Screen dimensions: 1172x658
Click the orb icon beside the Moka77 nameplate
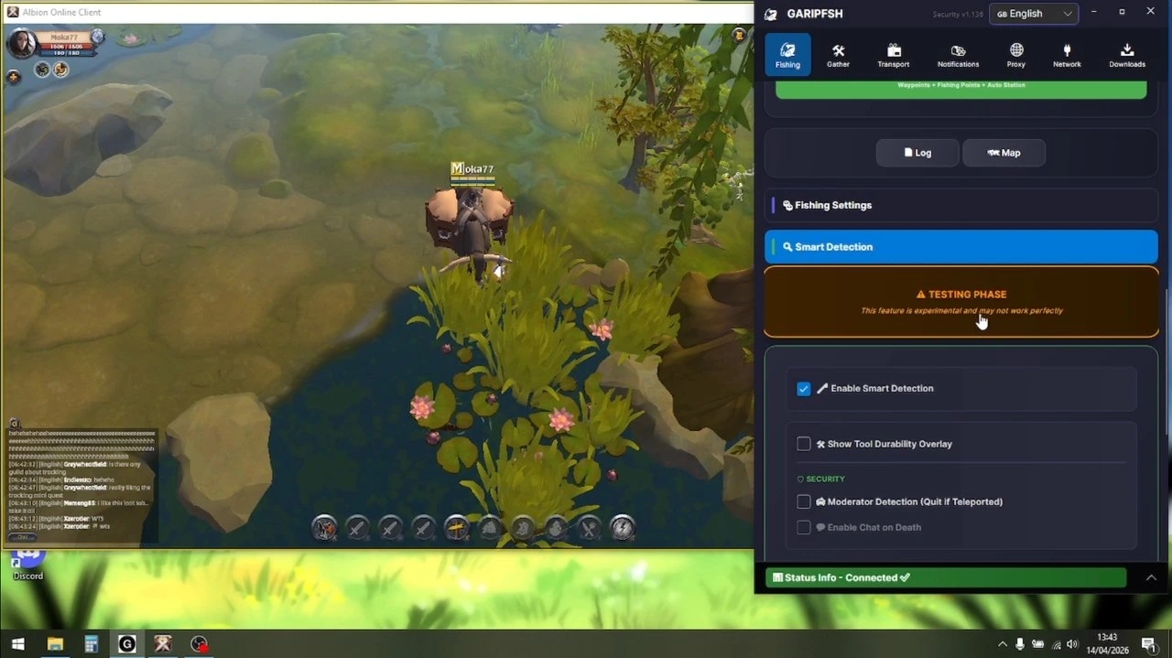[97, 38]
